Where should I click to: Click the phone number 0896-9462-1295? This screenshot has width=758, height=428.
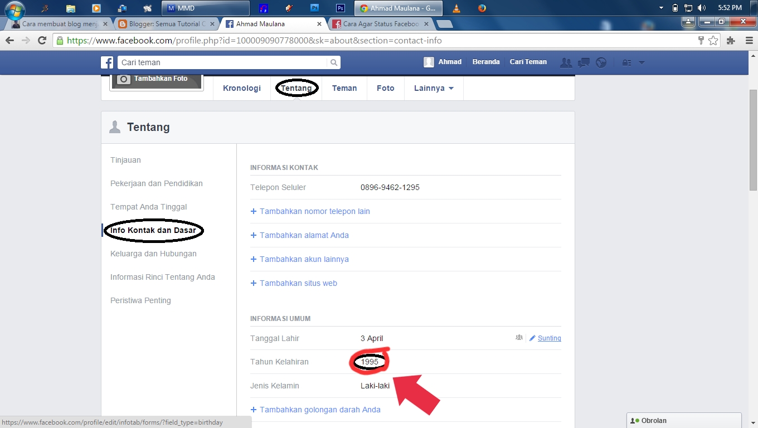click(x=390, y=187)
